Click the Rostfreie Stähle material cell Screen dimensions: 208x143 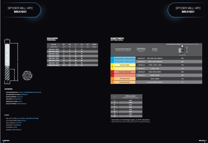[125, 65]
